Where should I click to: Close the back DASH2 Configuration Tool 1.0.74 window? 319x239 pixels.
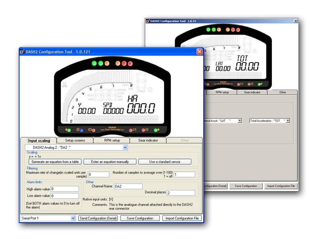pyautogui.click(x=295, y=21)
